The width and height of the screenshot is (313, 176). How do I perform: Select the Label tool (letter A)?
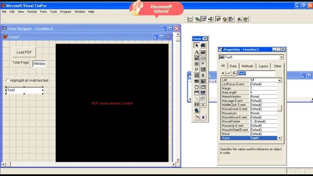(x=197, y=52)
